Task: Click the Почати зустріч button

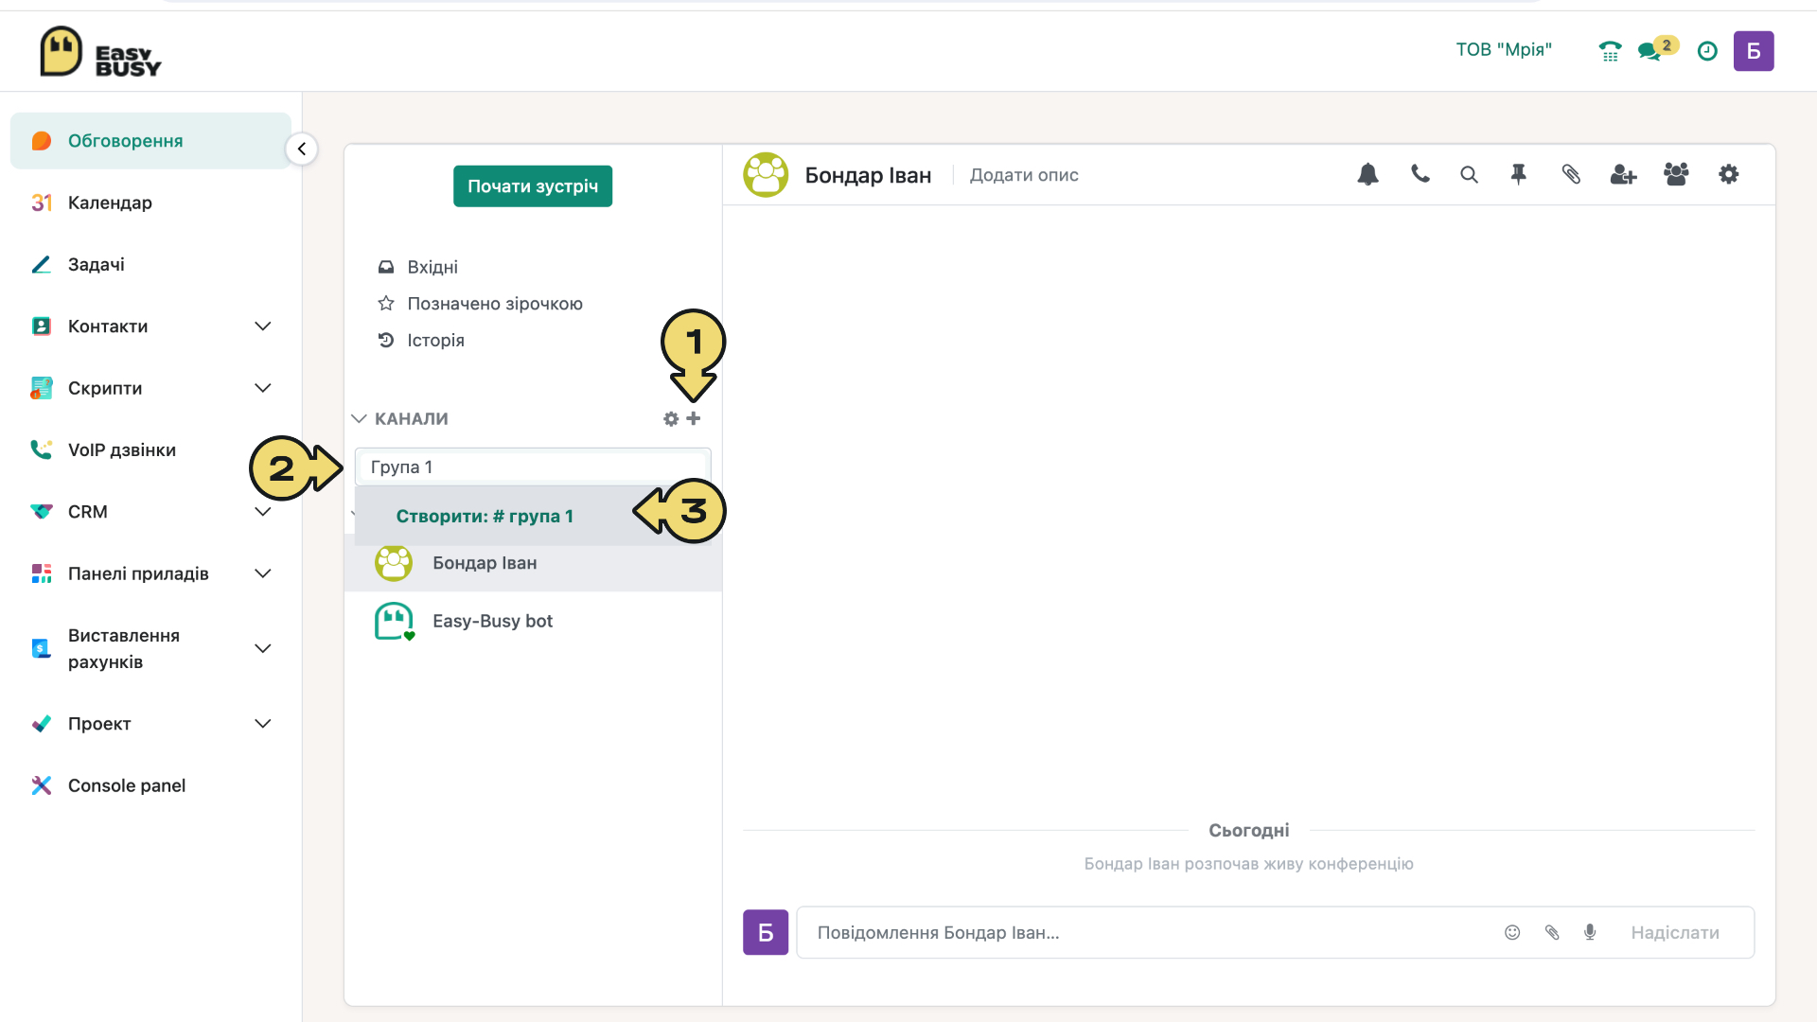Action: 533,186
